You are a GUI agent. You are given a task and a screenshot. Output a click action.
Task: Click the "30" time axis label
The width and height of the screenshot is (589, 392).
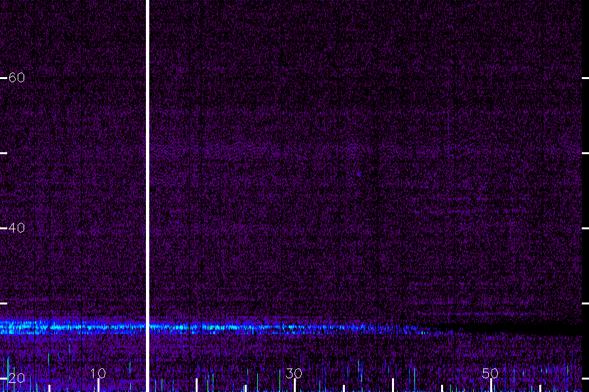(x=294, y=373)
